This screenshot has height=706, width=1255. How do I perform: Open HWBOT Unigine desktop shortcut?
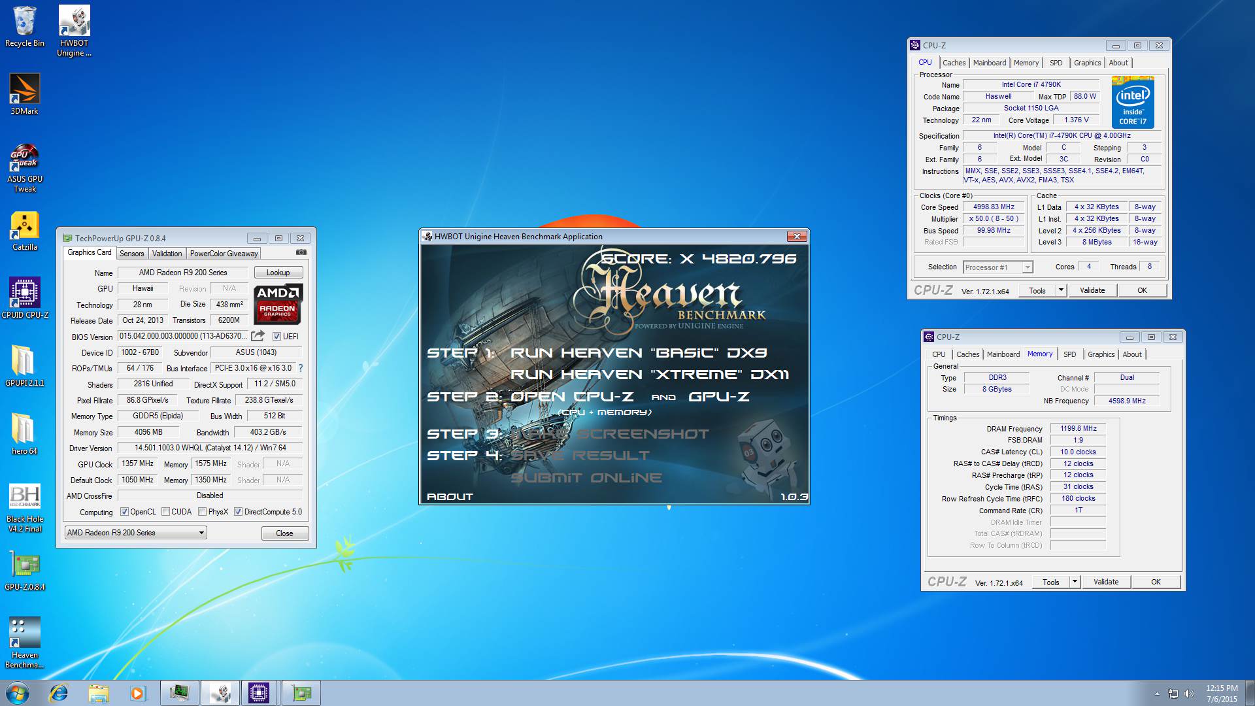tap(74, 31)
